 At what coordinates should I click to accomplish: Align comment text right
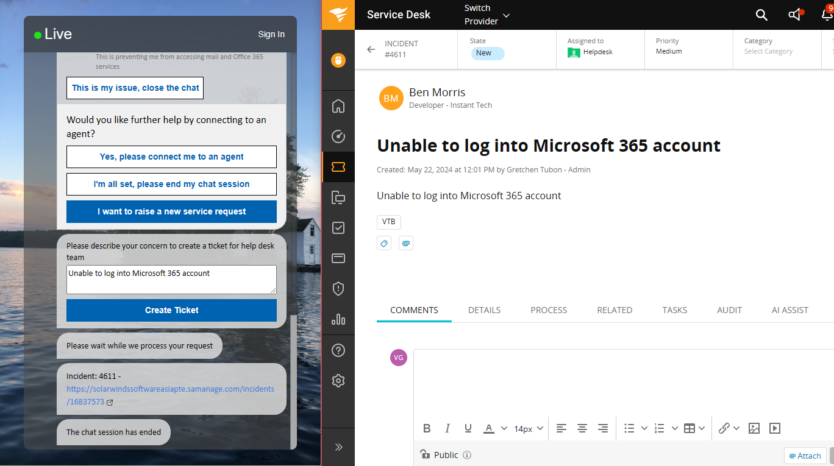[x=603, y=428]
